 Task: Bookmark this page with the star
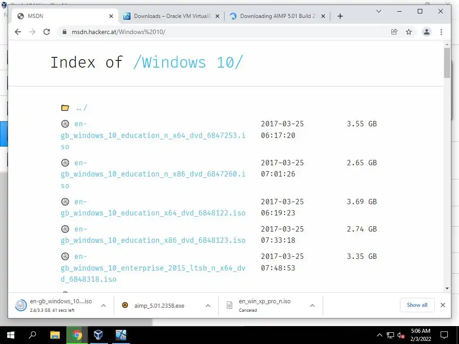(x=409, y=32)
